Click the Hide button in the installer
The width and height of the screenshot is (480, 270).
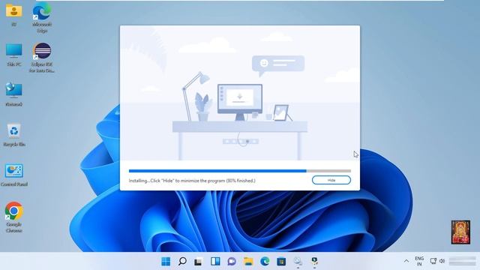point(331,180)
